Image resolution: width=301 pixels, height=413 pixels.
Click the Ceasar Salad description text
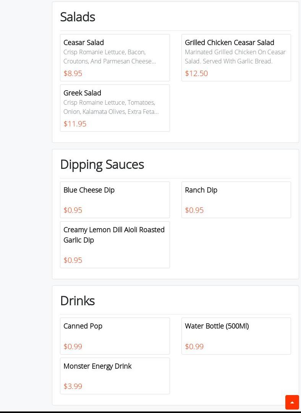[x=110, y=57]
